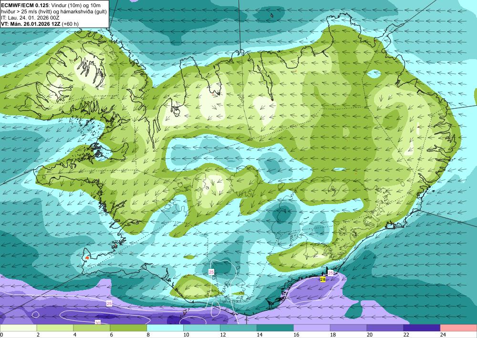The image size is (477, 338).
Task: Click the light lime 2–4 m/s legend swatch
Action: click(55, 328)
